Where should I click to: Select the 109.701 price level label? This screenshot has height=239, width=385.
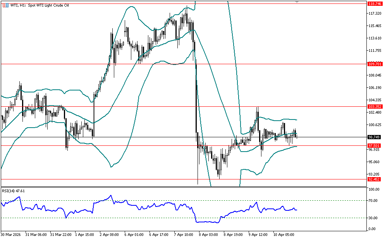coord(374,64)
